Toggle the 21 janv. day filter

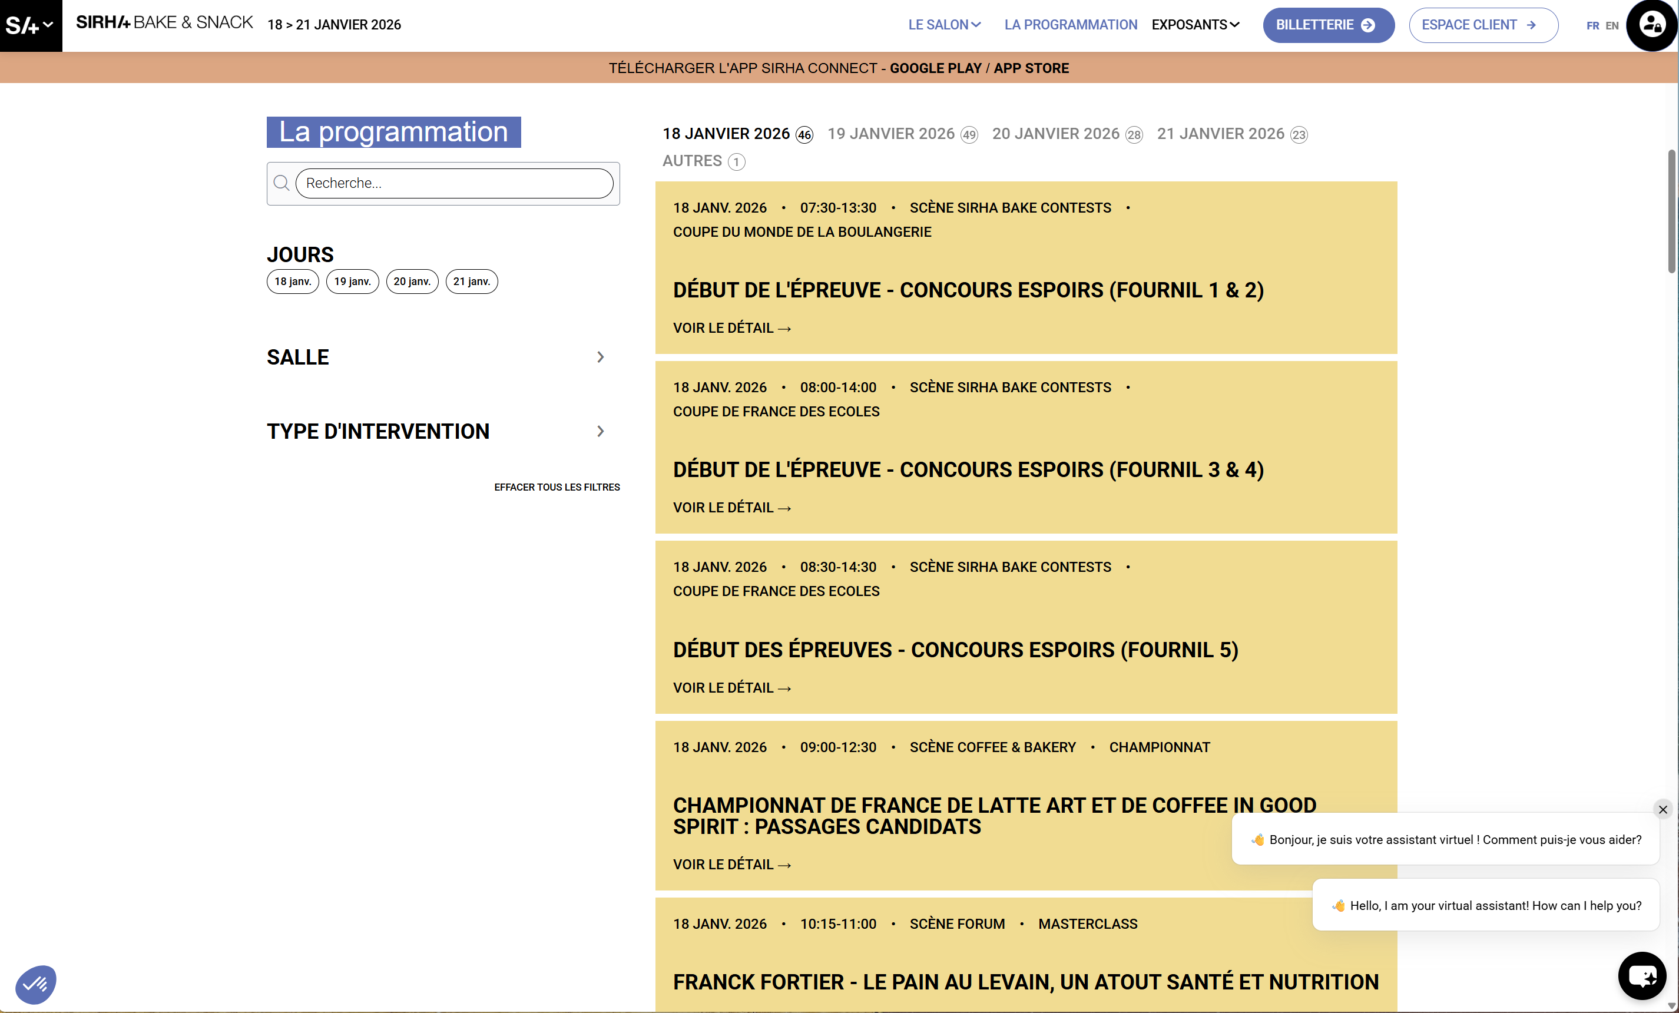point(471,282)
